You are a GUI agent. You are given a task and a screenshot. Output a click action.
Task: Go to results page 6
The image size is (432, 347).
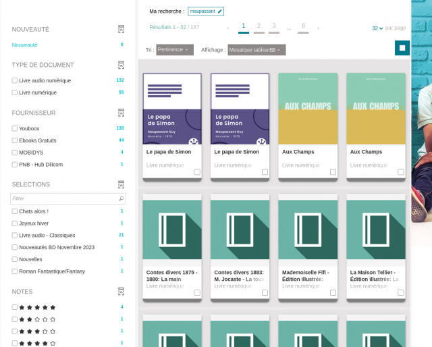click(303, 27)
